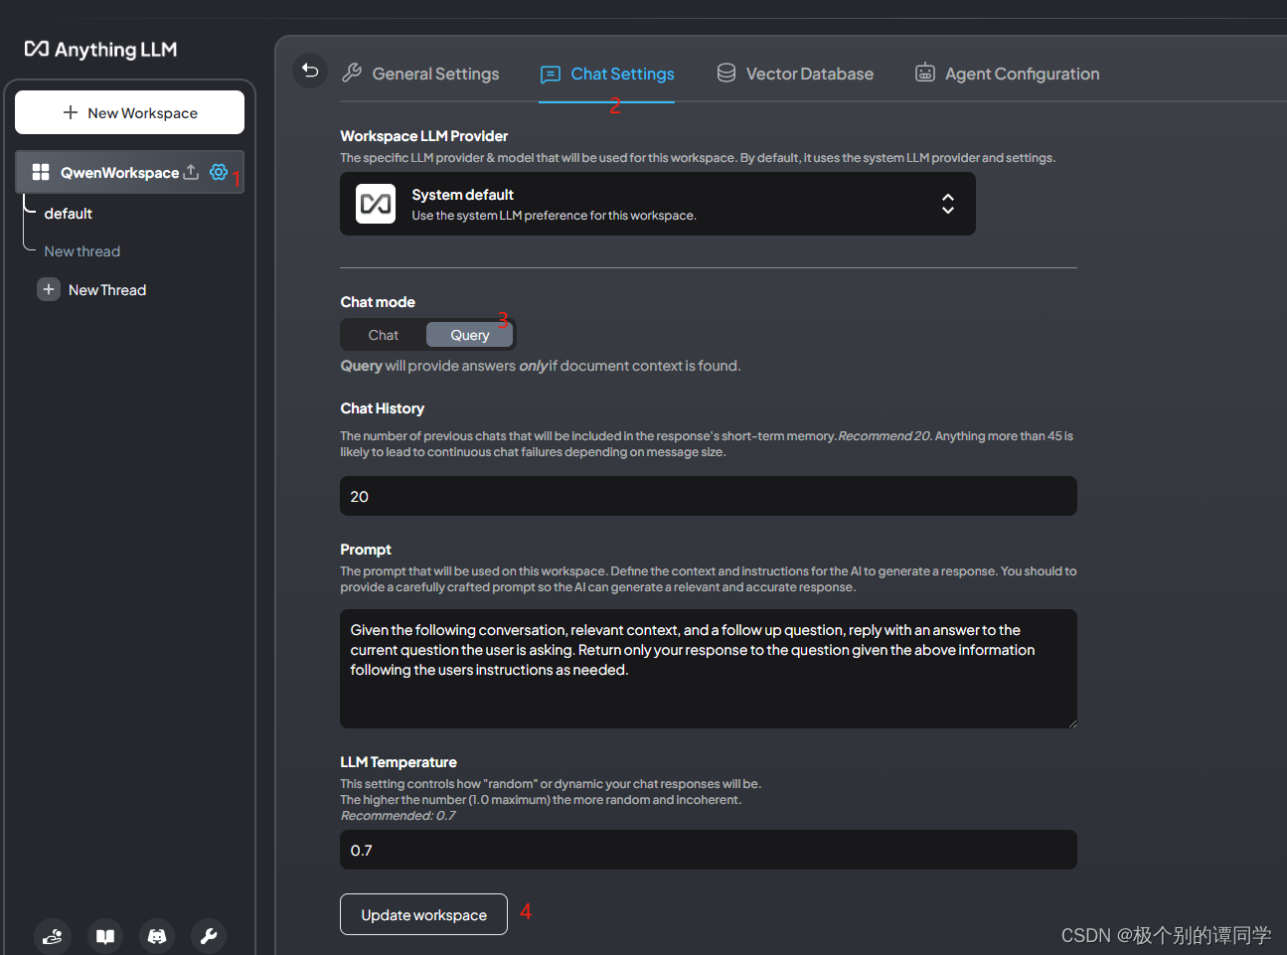Click the New Workspace button
Image resolution: width=1287 pixels, height=955 pixels.
[x=129, y=112]
